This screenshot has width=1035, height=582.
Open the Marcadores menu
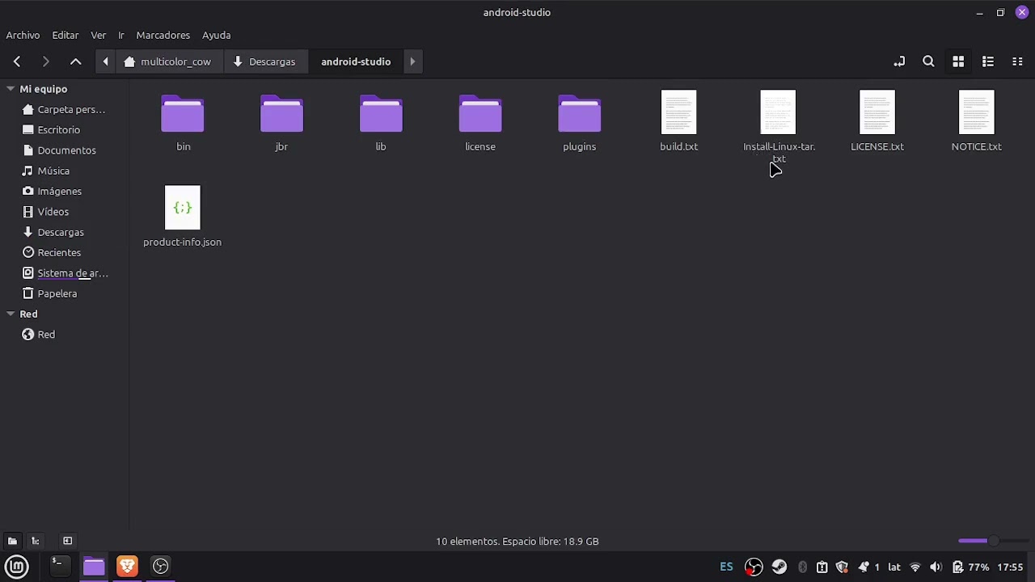[x=163, y=35]
